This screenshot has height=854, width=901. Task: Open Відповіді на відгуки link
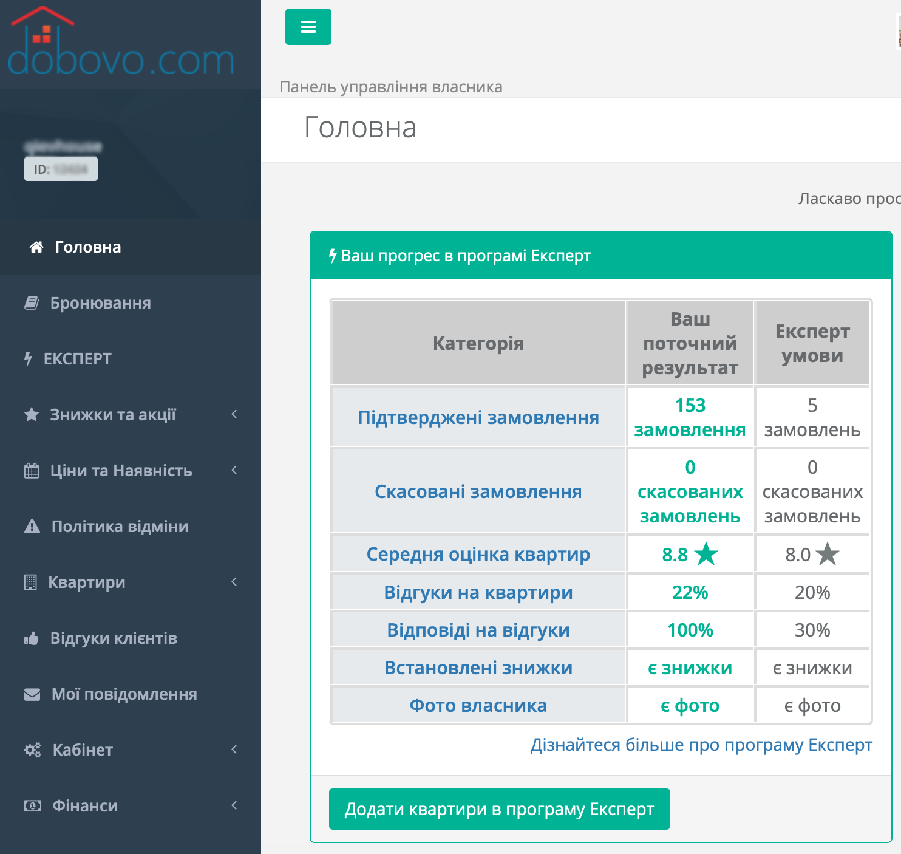[x=478, y=630]
